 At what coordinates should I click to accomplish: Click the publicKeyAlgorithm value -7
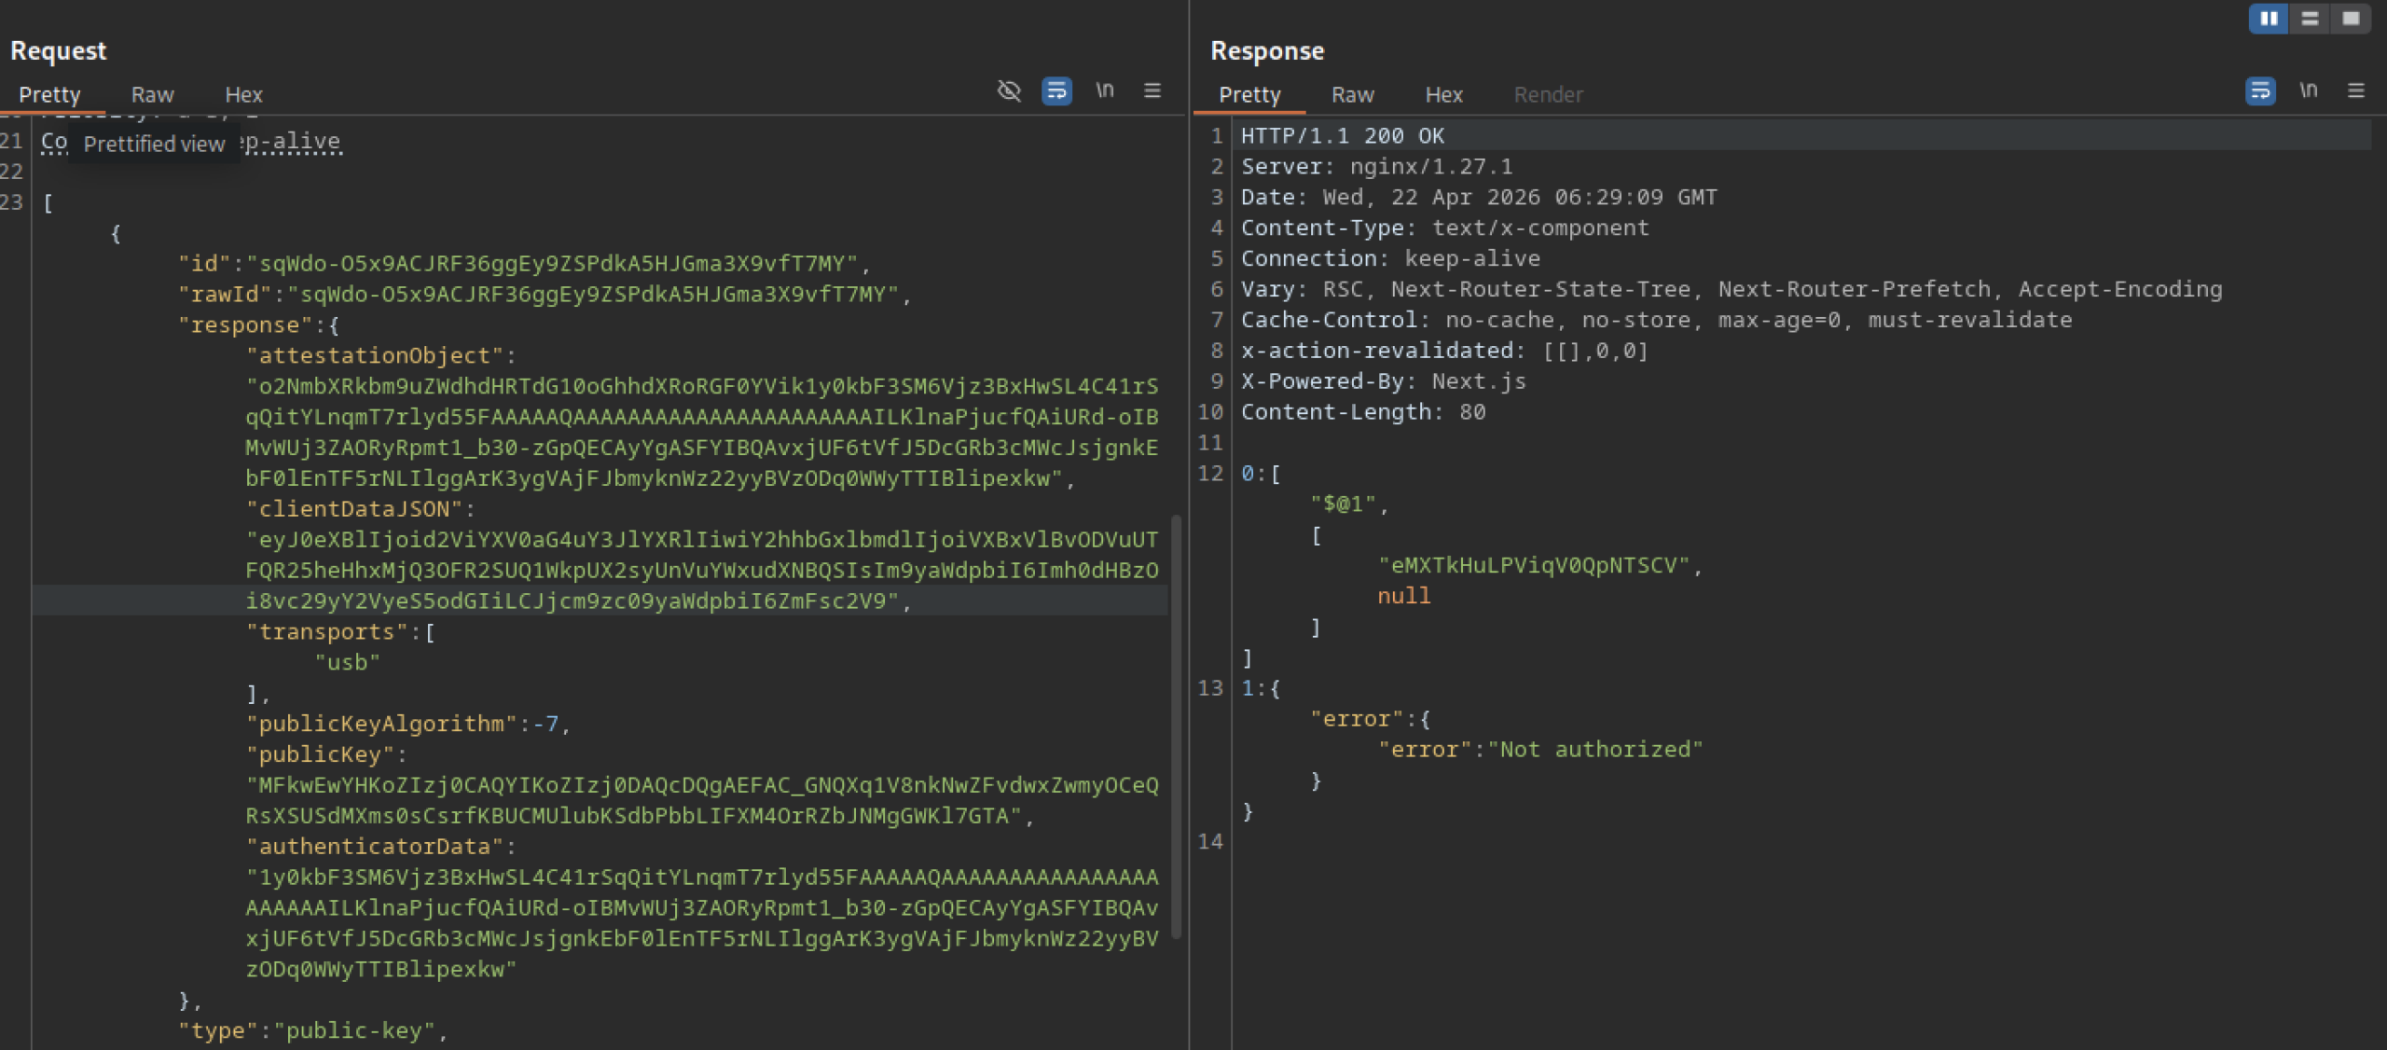(546, 724)
